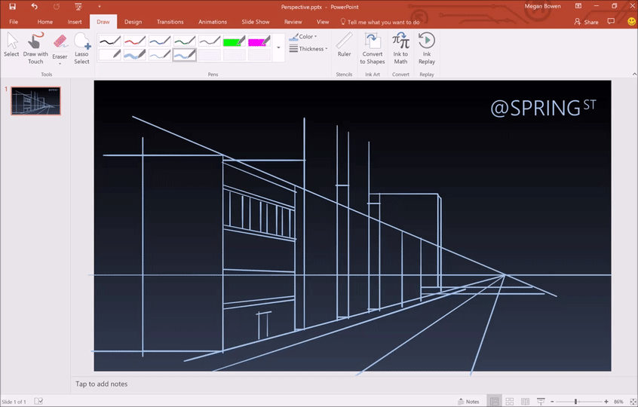Pick the green highlighter pen

pos(235,41)
